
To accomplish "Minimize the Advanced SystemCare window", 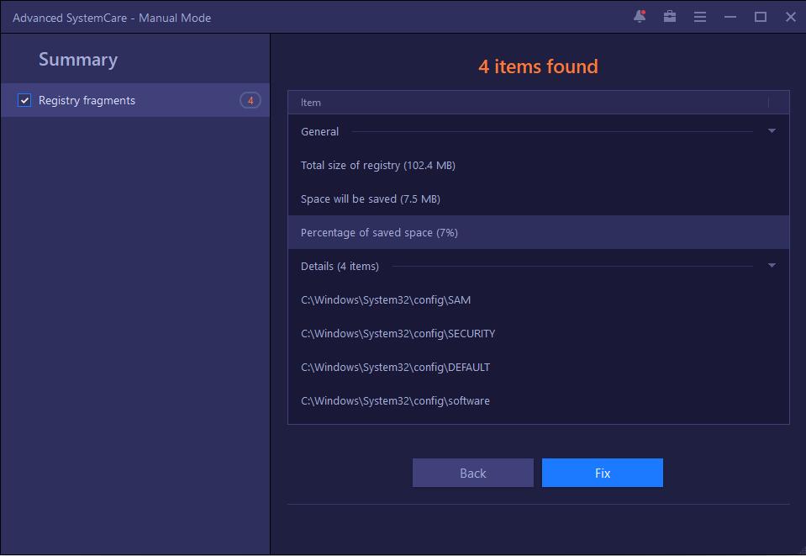I will coord(730,17).
